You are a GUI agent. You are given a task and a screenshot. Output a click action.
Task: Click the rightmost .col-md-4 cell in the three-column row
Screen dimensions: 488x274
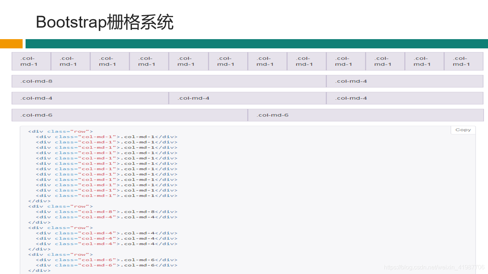(x=405, y=98)
